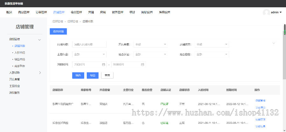Select 入驻申请 in the sidebar
286x132 pixels.
[x=20, y=53]
